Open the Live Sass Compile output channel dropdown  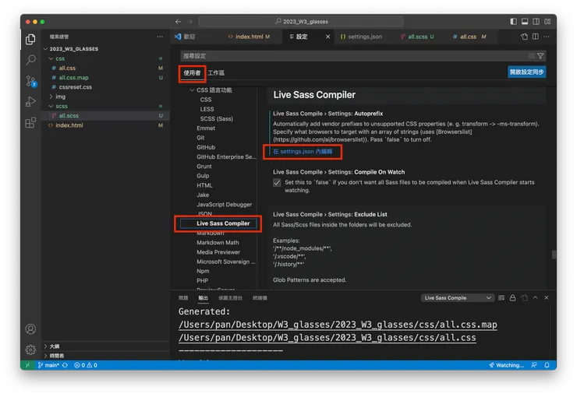457,297
